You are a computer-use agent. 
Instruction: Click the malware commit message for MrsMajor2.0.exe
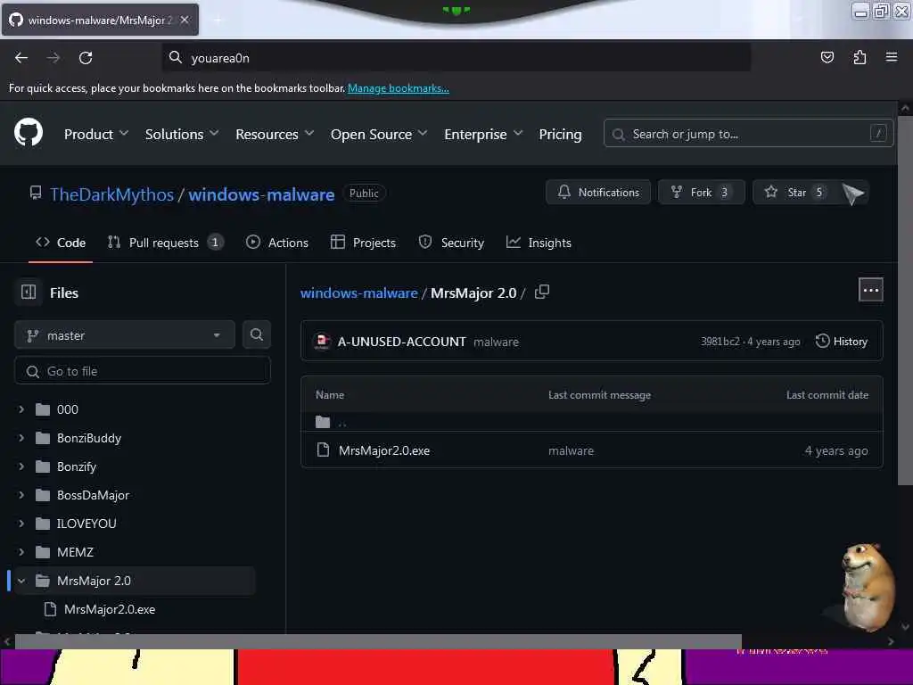point(571,450)
